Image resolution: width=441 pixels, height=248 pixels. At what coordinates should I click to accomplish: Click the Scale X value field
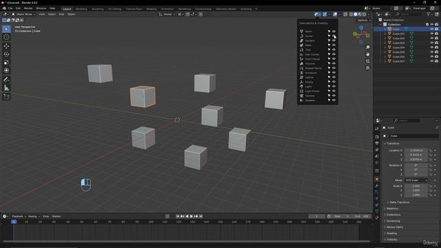pos(416,186)
